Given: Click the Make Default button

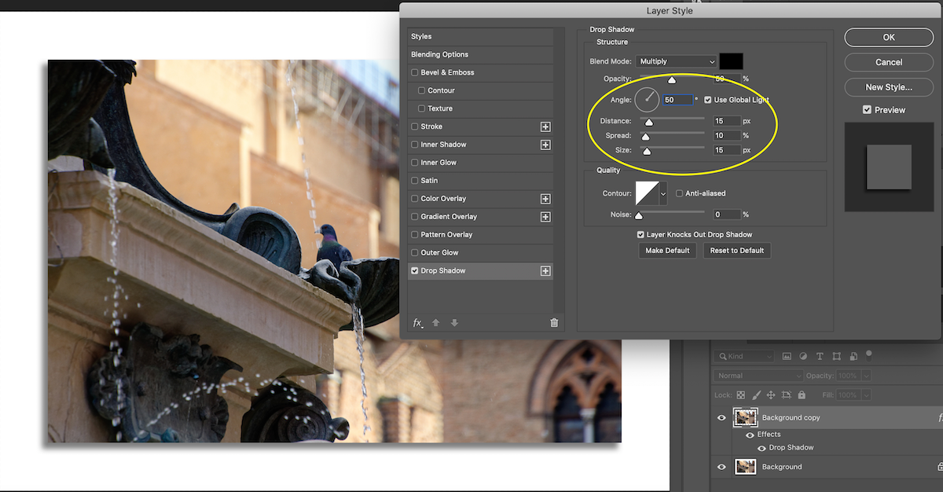Looking at the screenshot, I should [667, 251].
